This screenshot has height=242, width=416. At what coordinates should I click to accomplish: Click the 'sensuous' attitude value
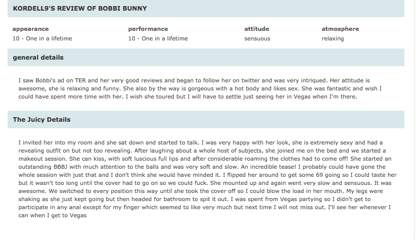click(x=257, y=39)
